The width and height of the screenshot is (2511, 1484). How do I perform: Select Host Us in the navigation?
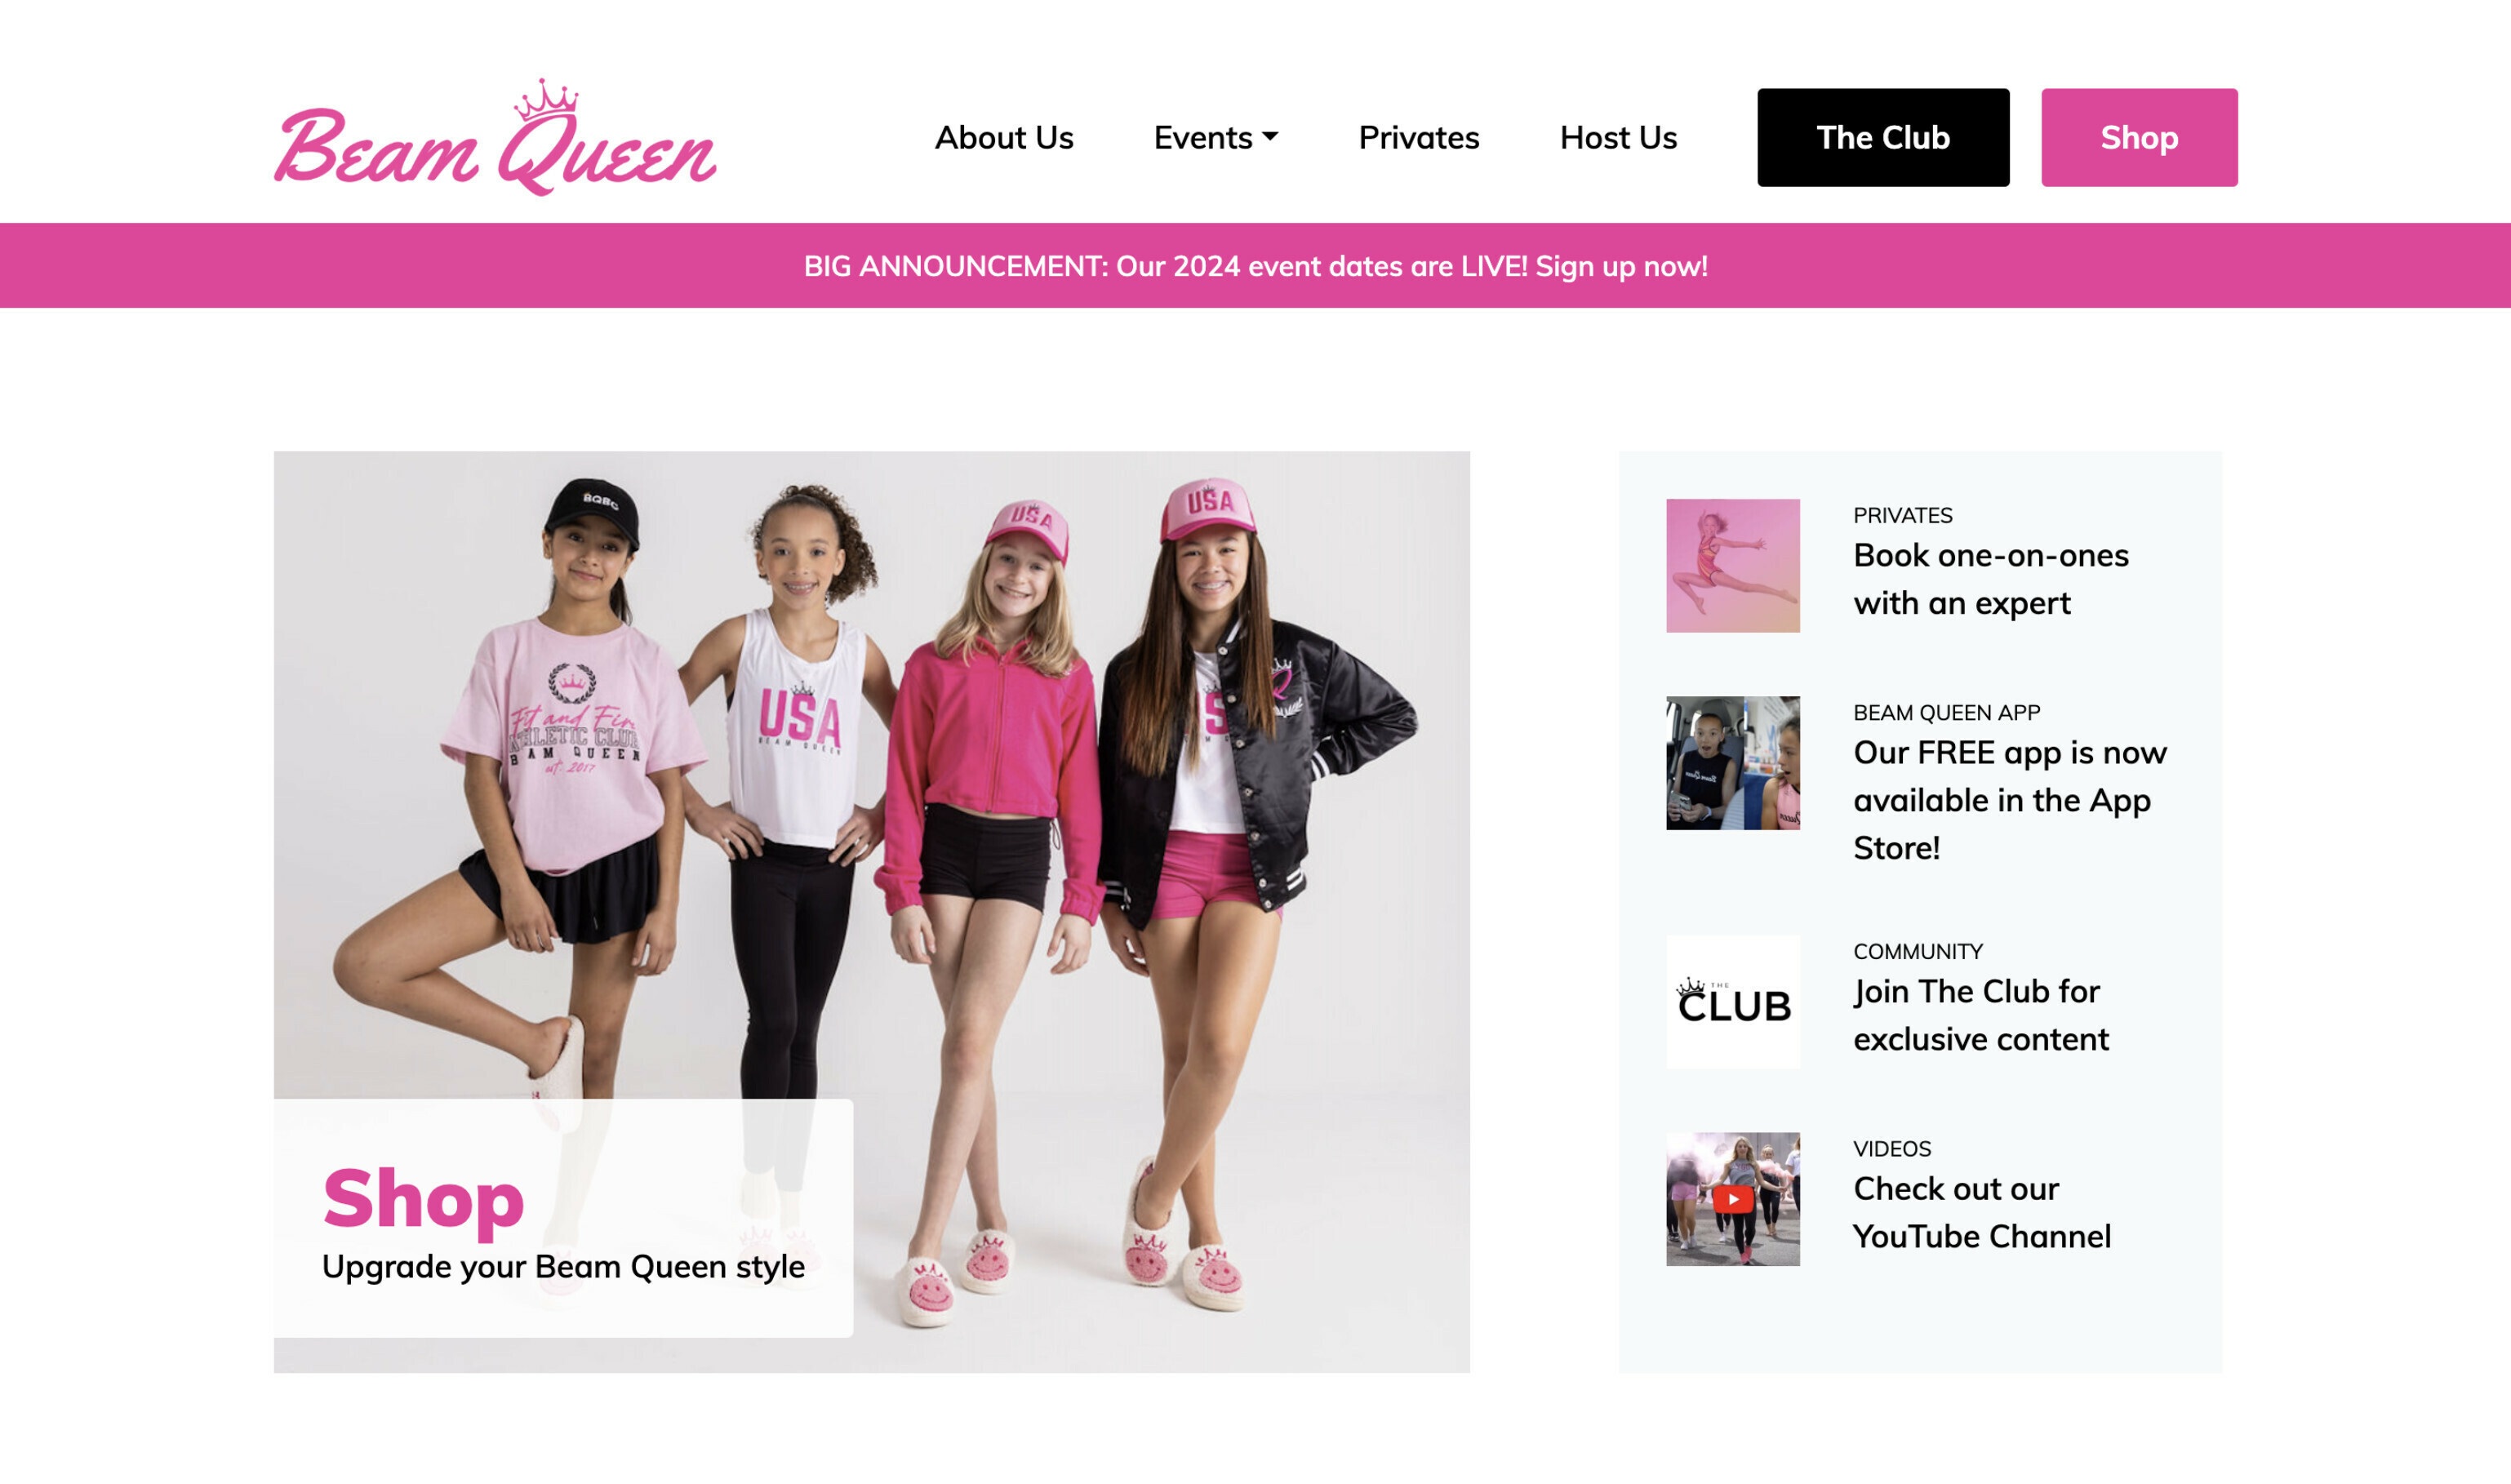point(1618,137)
